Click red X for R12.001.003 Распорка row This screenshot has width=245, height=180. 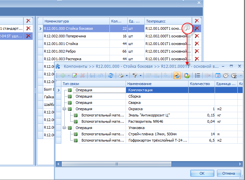point(197,59)
